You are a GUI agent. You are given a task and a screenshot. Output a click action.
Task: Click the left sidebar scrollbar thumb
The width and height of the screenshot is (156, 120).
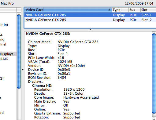tap(19, 51)
